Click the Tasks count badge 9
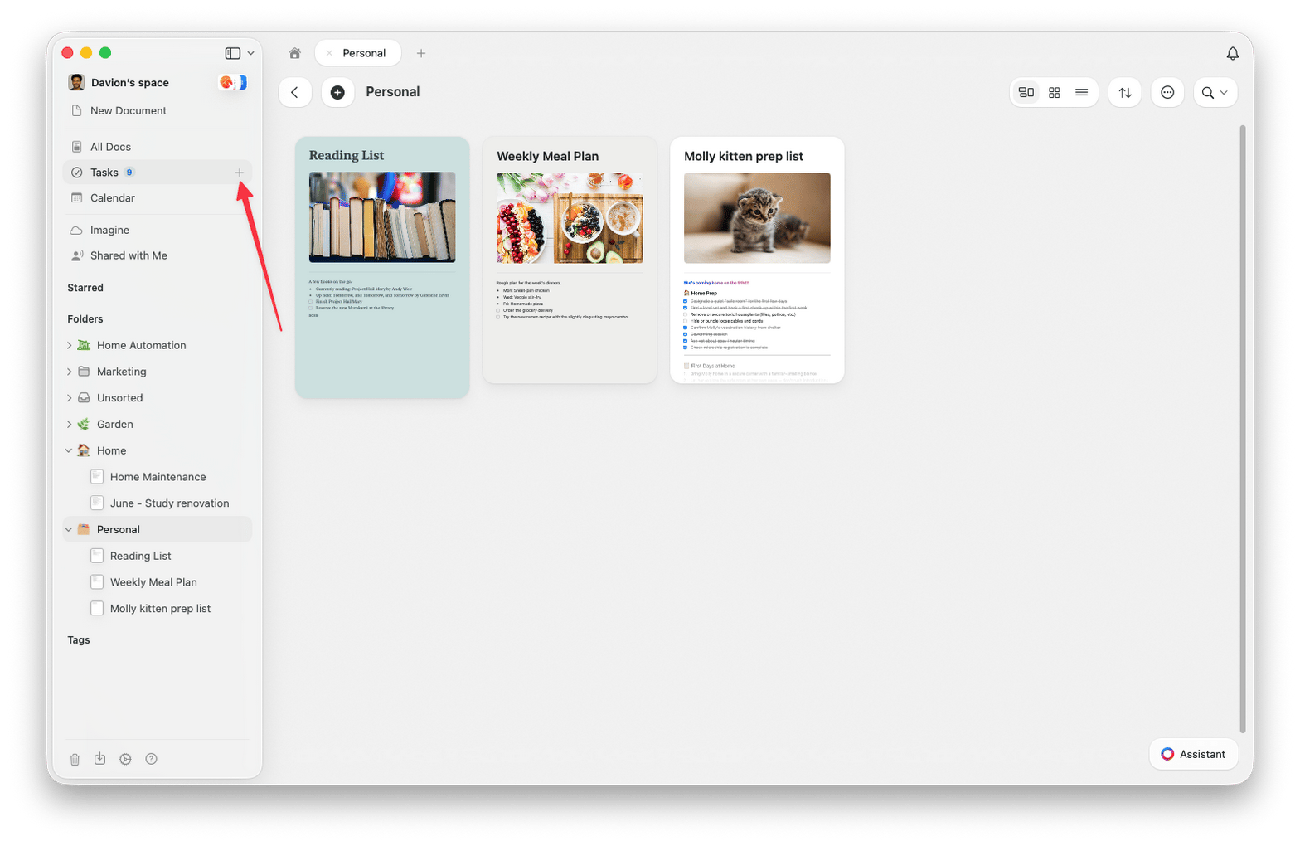This screenshot has width=1300, height=846. [129, 173]
